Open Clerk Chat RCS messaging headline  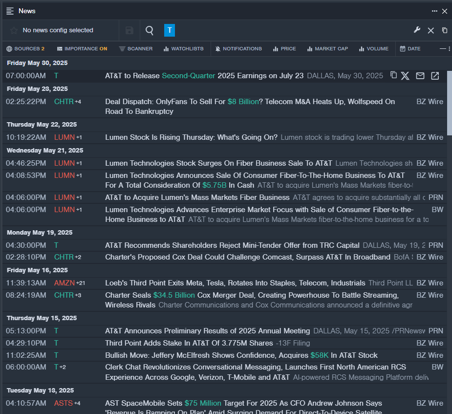256,372
